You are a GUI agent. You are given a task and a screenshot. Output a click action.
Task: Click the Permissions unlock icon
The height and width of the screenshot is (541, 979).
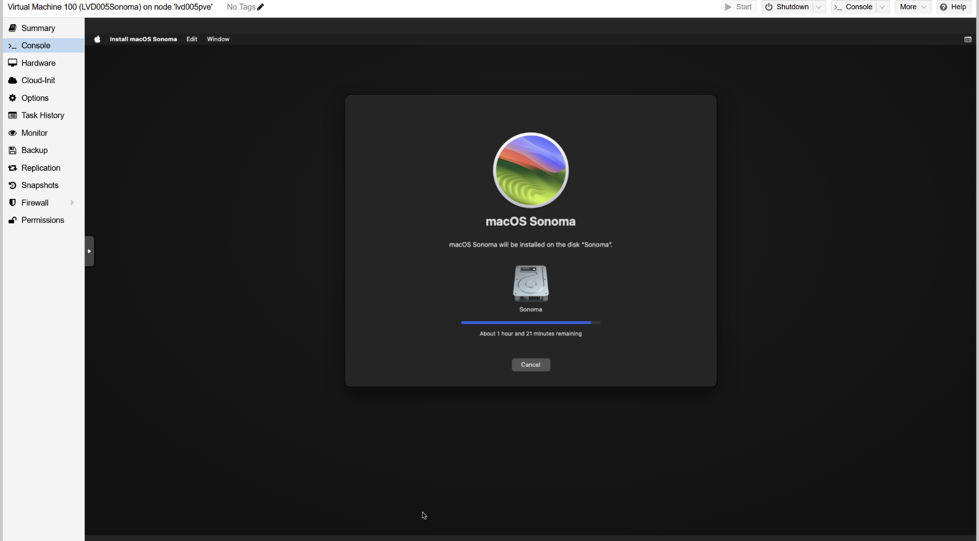pyautogui.click(x=13, y=220)
